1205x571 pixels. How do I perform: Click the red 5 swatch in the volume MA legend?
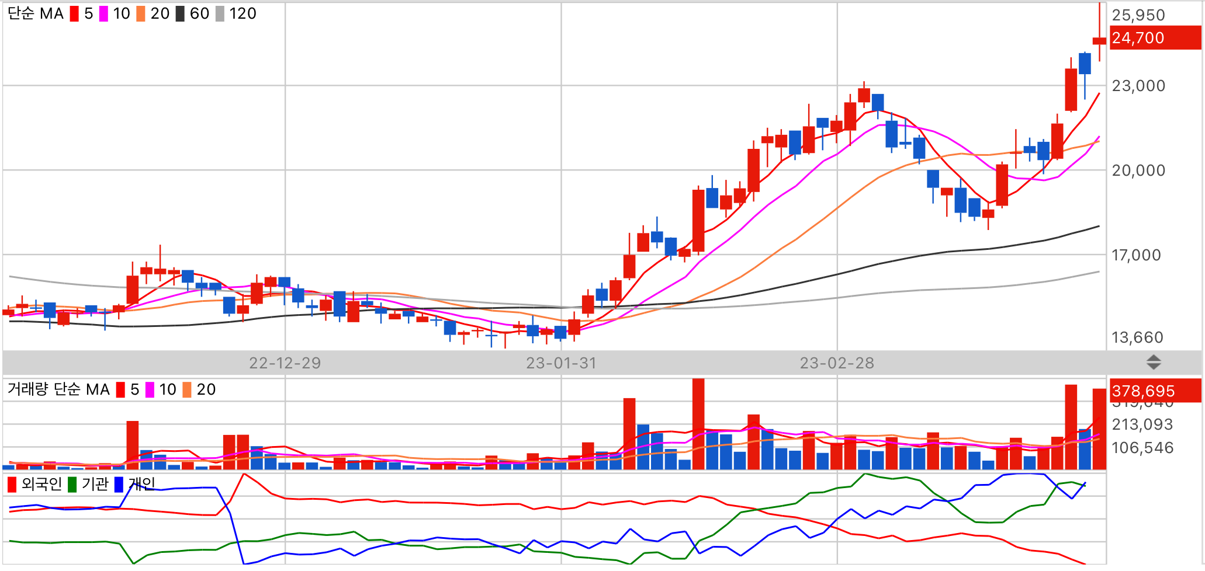click(120, 389)
